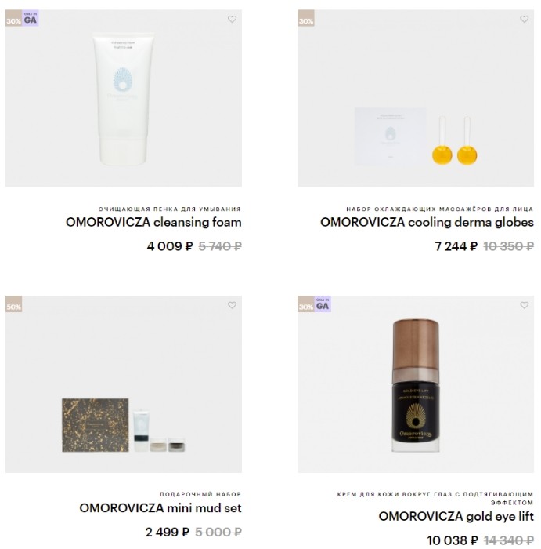Open OMOROVICZA cooling derma globes title link

coord(427,222)
